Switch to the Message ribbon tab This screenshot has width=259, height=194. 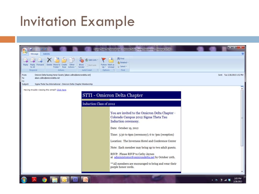pyautogui.click(x=34, y=54)
